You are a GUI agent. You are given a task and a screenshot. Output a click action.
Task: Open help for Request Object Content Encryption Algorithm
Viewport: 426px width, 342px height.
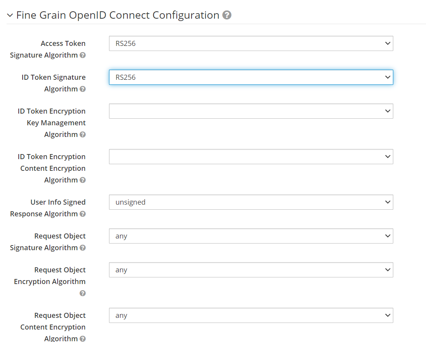coord(83,338)
